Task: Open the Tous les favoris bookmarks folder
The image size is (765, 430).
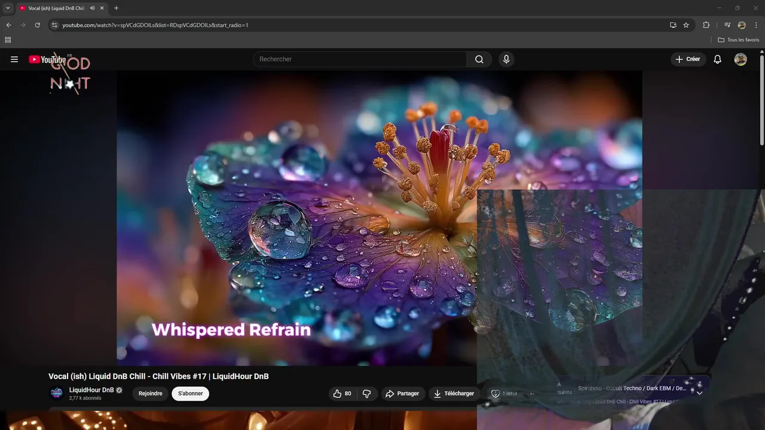Action: click(738, 40)
